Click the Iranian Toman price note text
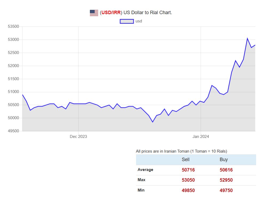Viewport: 270px width, 199px height. pyautogui.click(x=181, y=151)
